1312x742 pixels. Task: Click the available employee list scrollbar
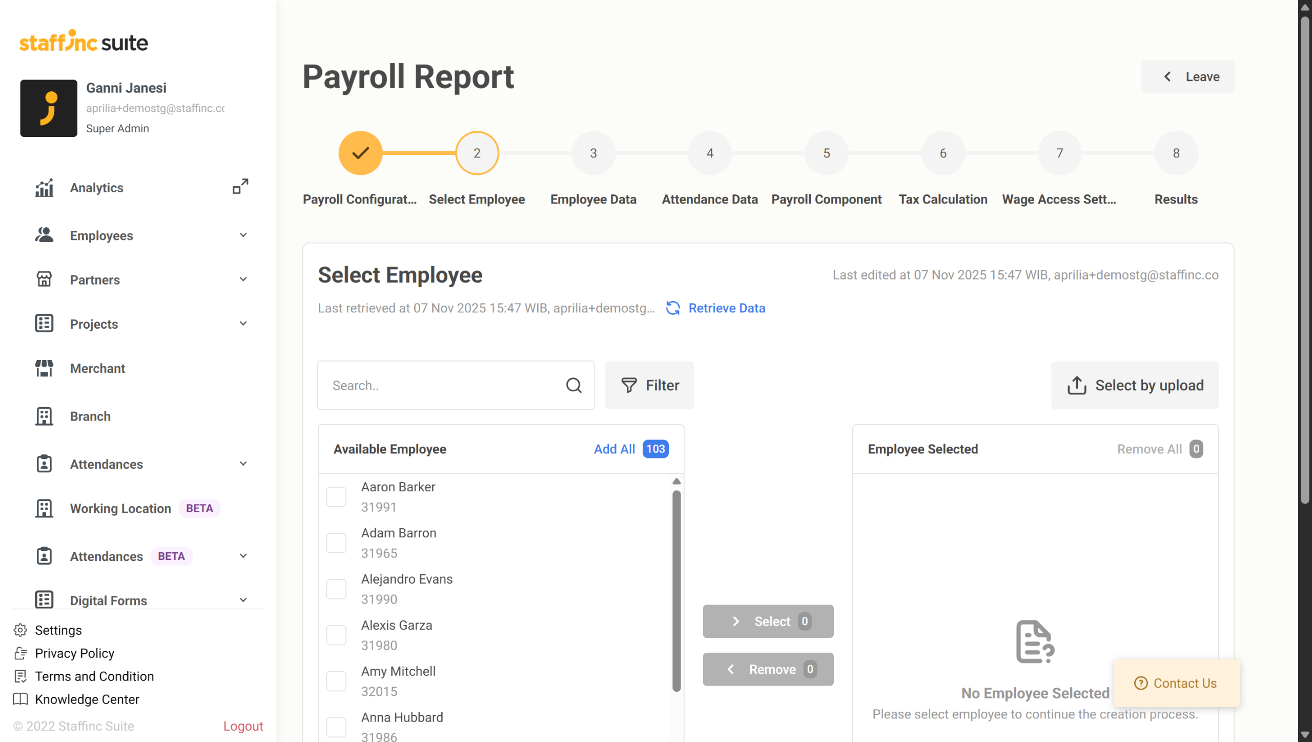676,590
